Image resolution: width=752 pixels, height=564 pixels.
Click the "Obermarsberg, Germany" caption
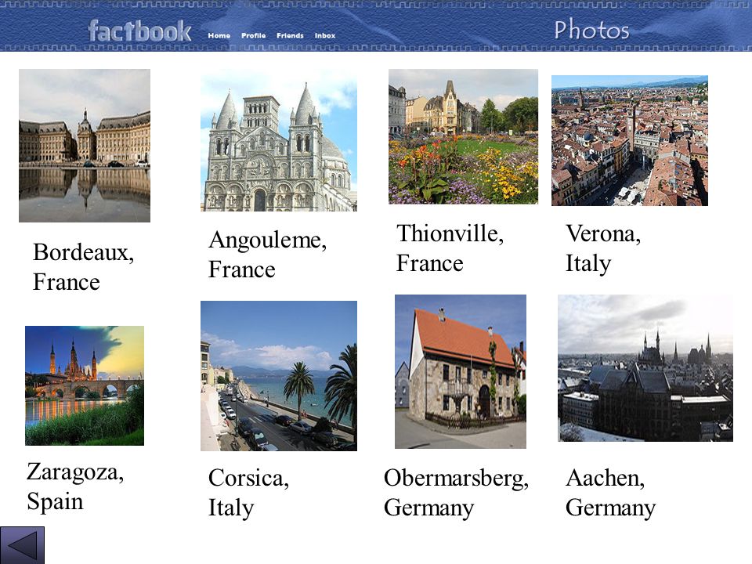click(456, 493)
